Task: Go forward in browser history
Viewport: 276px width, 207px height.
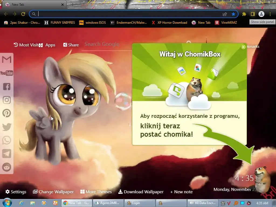Action: pos(15,14)
